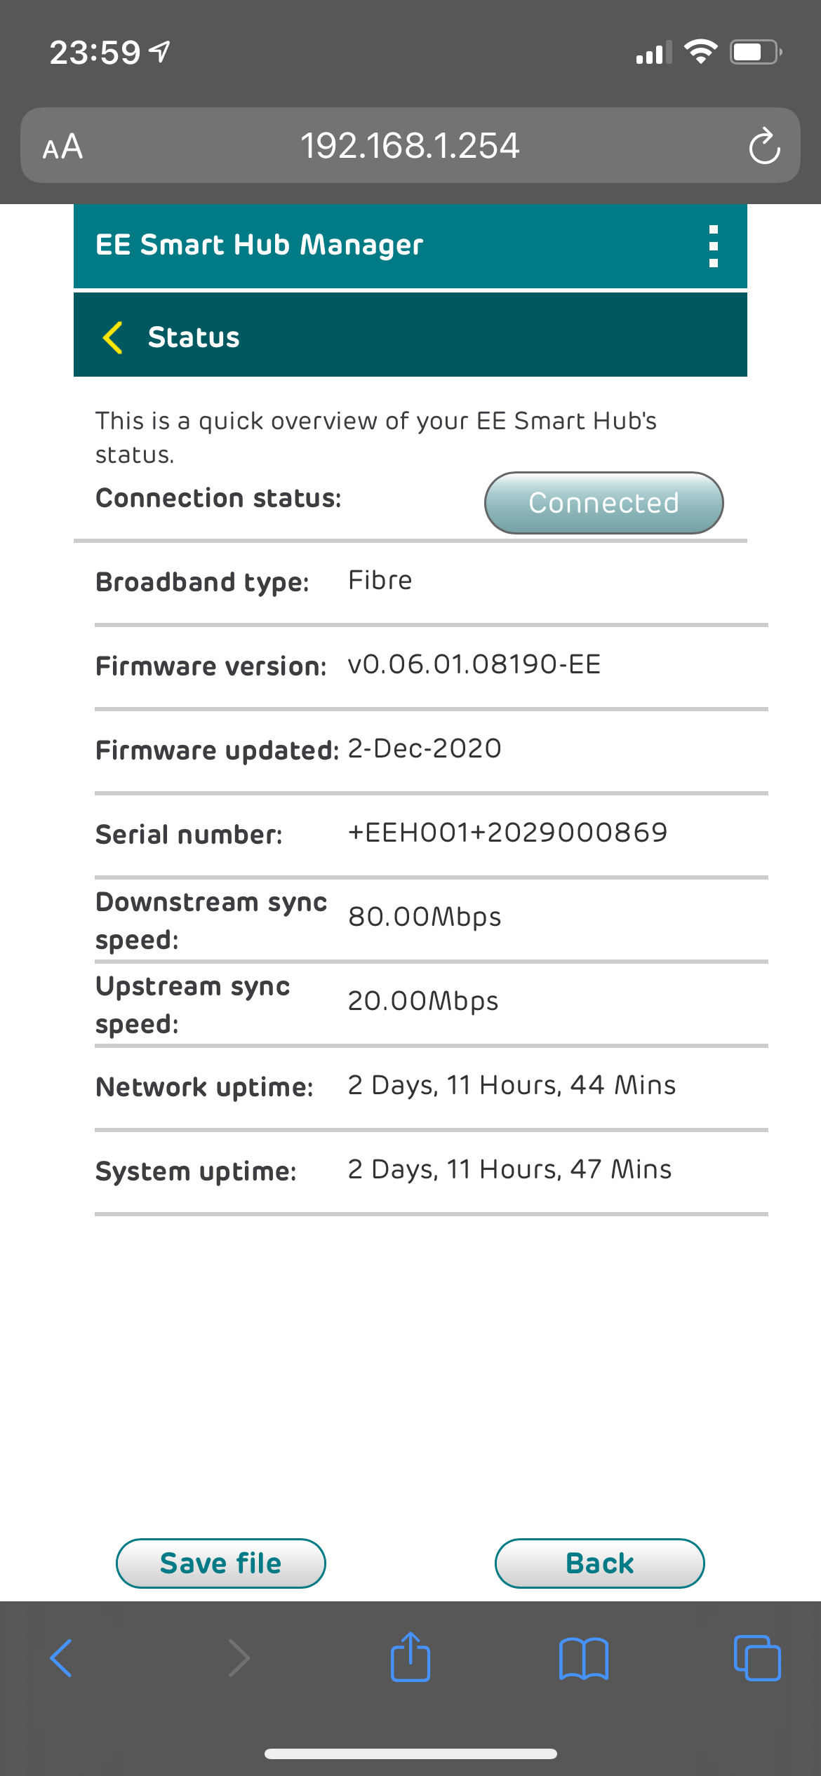Tap the Safari reload page icon

coord(764,147)
